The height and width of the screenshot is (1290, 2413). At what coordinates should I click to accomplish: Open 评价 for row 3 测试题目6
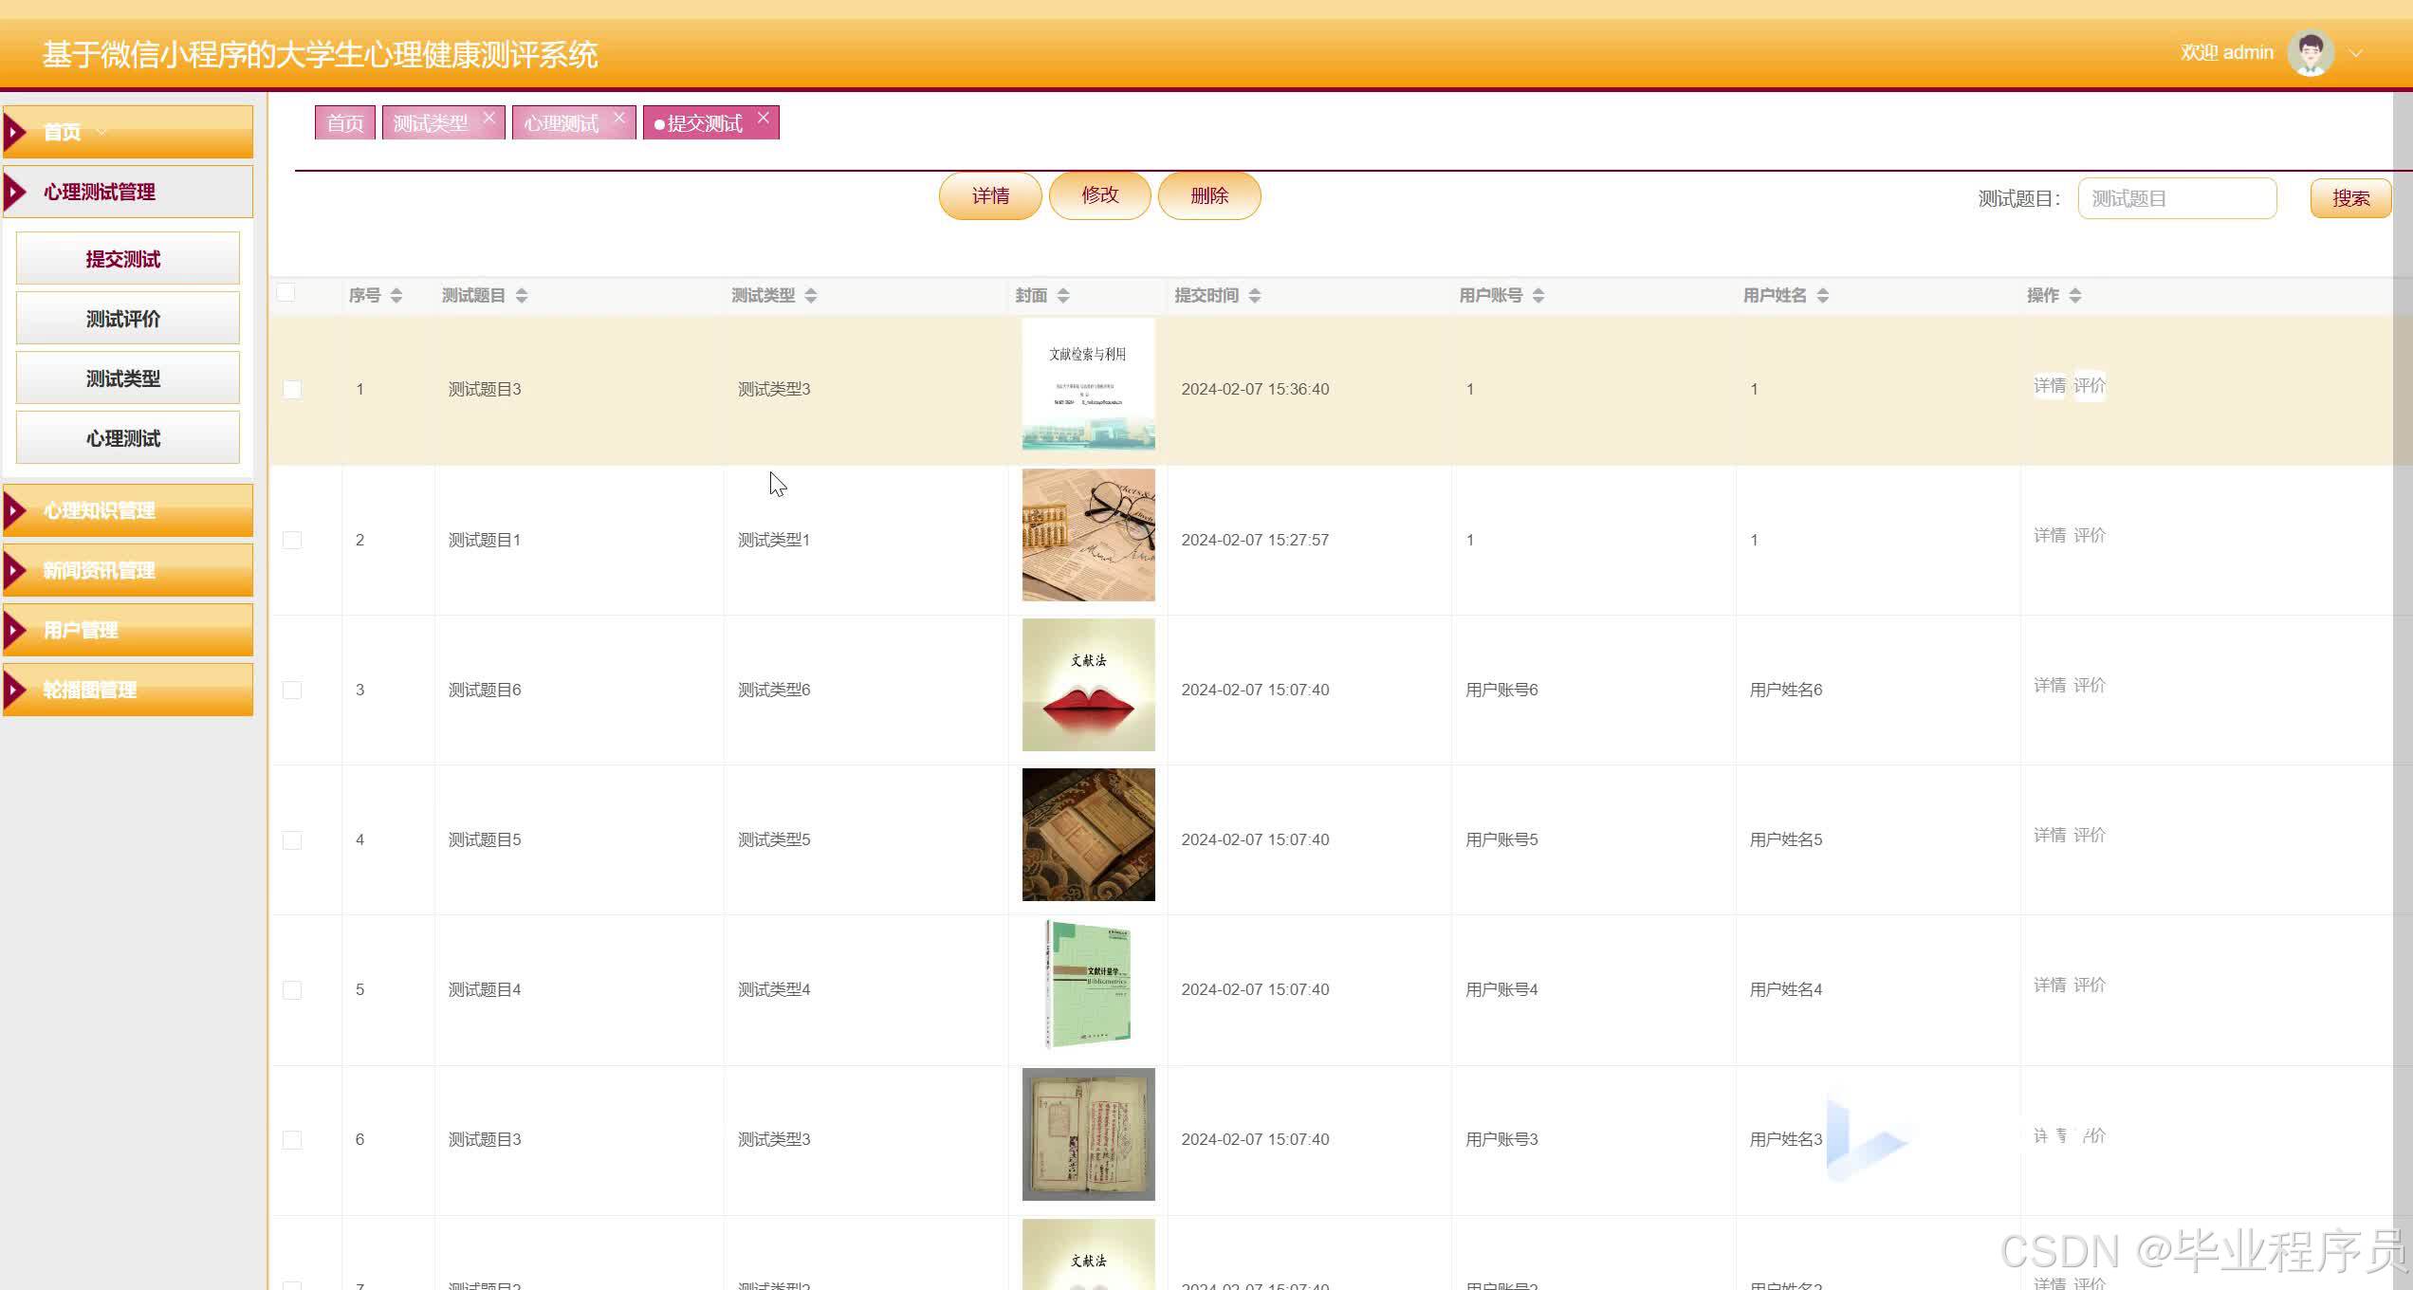[x=2090, y=686]
